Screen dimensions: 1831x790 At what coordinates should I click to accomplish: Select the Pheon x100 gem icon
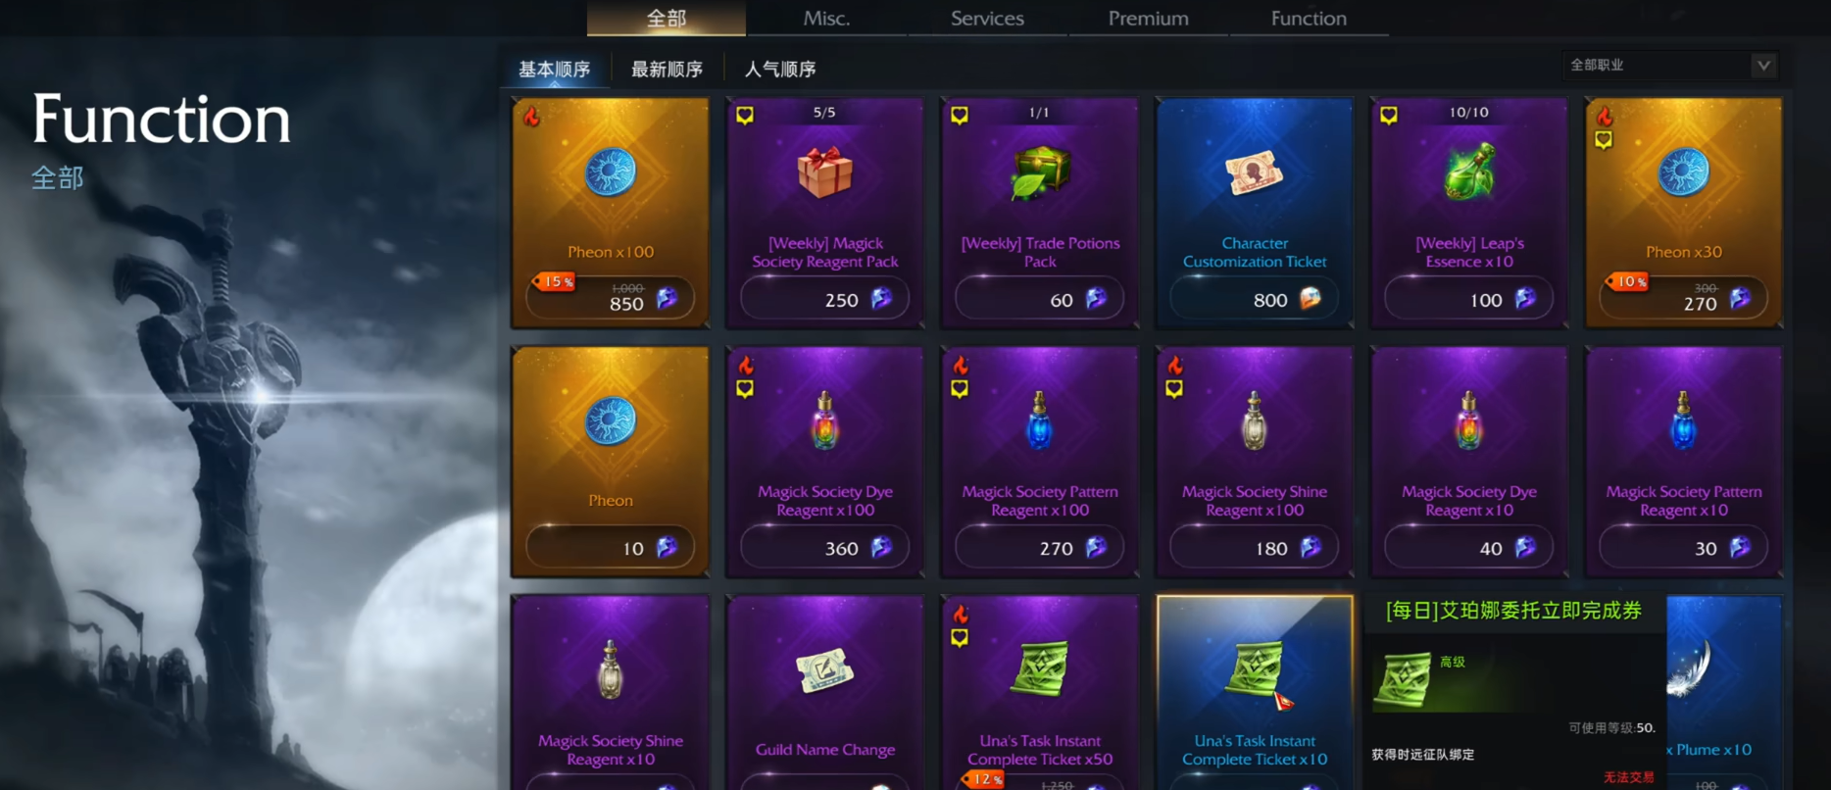pos(610,173)
